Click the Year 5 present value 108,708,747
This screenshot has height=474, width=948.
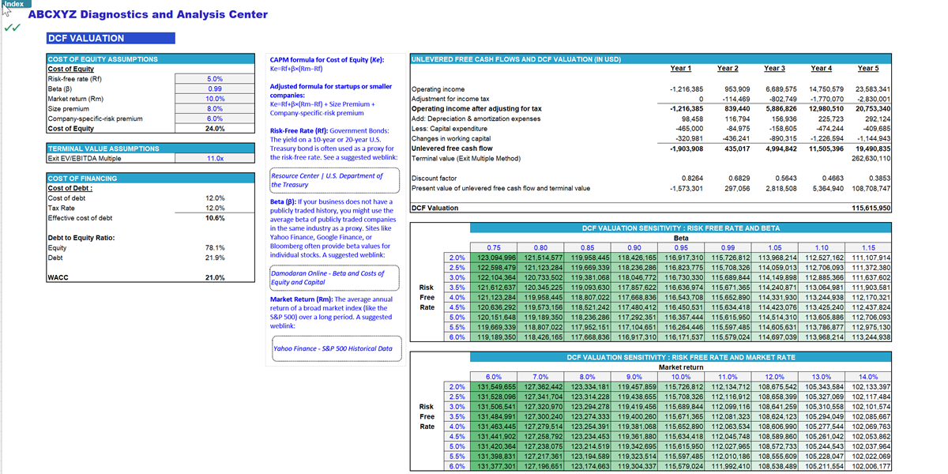(871, 189)
